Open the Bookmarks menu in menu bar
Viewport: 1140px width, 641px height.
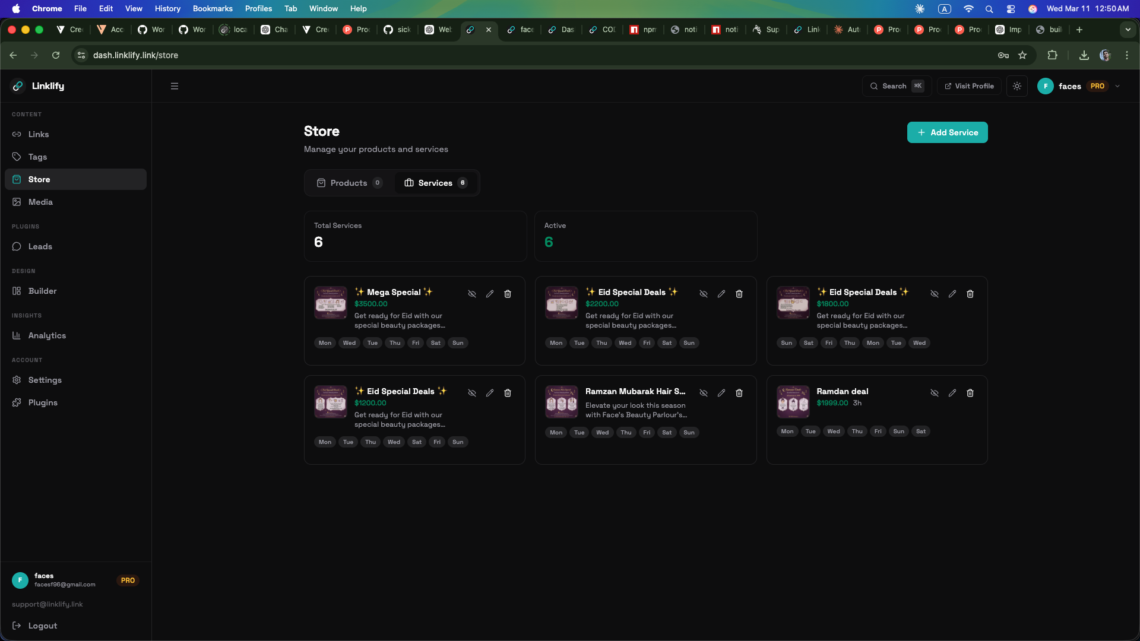[212, 8]
